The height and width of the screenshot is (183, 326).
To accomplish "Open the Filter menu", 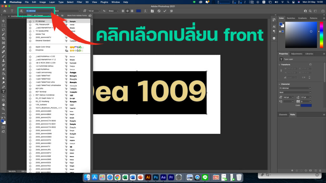I will pos(79,2).
